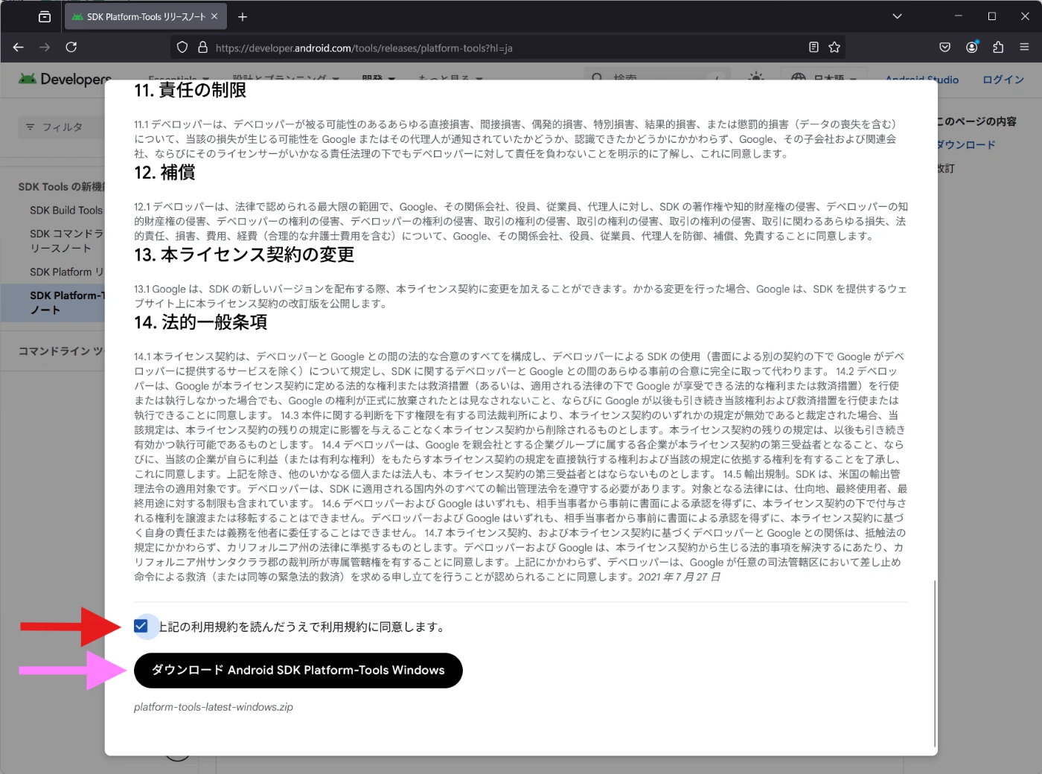This screenshot has height=774, width=1042.
Task: Click the ログイン link
Action: 1003,80
